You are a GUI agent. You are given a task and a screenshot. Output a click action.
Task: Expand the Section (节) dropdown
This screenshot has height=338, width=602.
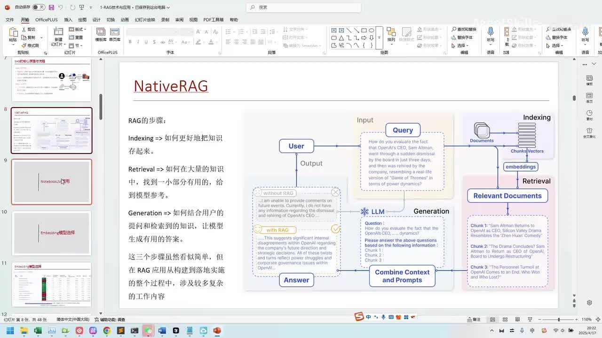click(x=75, y=46)
